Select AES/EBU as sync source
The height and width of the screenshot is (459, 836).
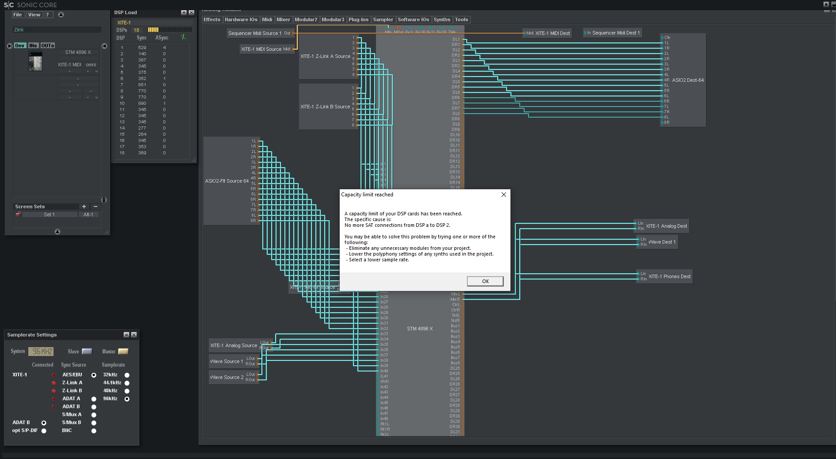(x=94, y=375)
